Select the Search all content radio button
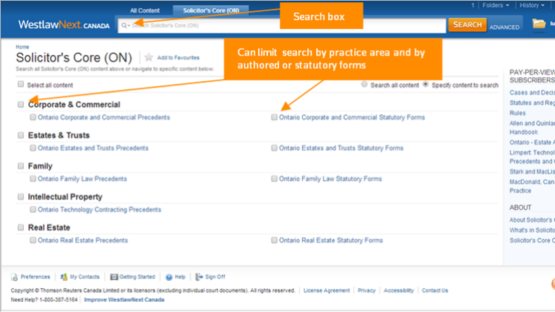The width and height of the screenshot is (555, 312). tap(364, 84)
